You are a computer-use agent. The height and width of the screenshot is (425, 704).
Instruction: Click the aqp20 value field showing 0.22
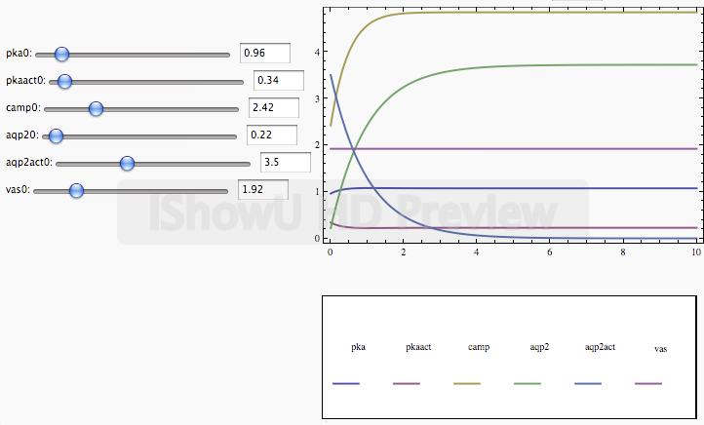[272, 135]
